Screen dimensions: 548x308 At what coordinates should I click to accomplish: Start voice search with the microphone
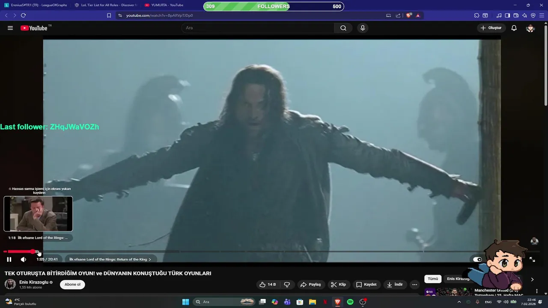coord(363,28)
